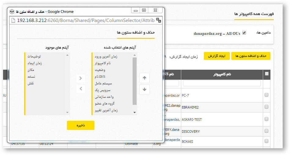
Task: Click the popup address bar URL
Action: (86, 20)
